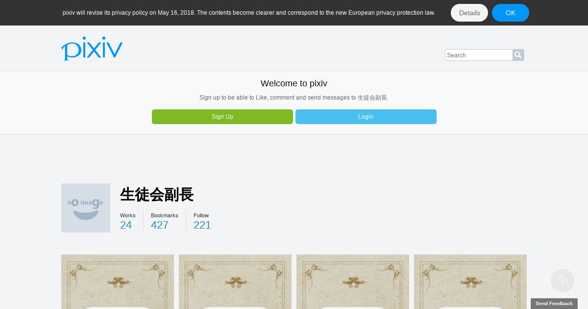Click the search magnifier icon
This screenshot has height=309, width=588.
(518, 55)
